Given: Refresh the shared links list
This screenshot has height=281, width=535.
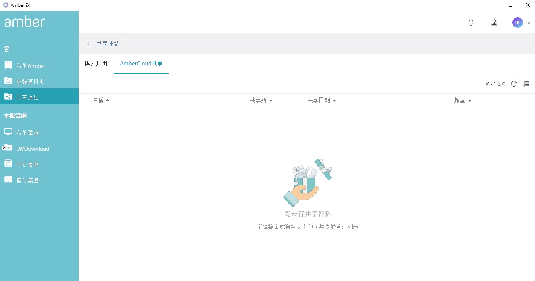Looking at the screenshot, I should [x=514, y=84].
